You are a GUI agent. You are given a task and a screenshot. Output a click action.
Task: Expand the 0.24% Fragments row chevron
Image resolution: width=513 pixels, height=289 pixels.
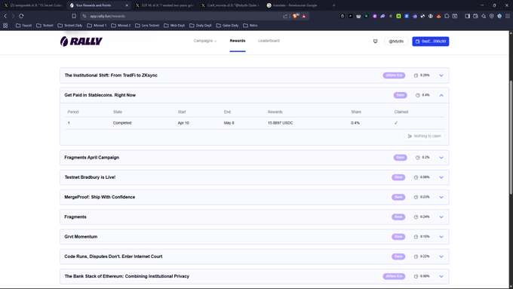[x=441, y=217]
